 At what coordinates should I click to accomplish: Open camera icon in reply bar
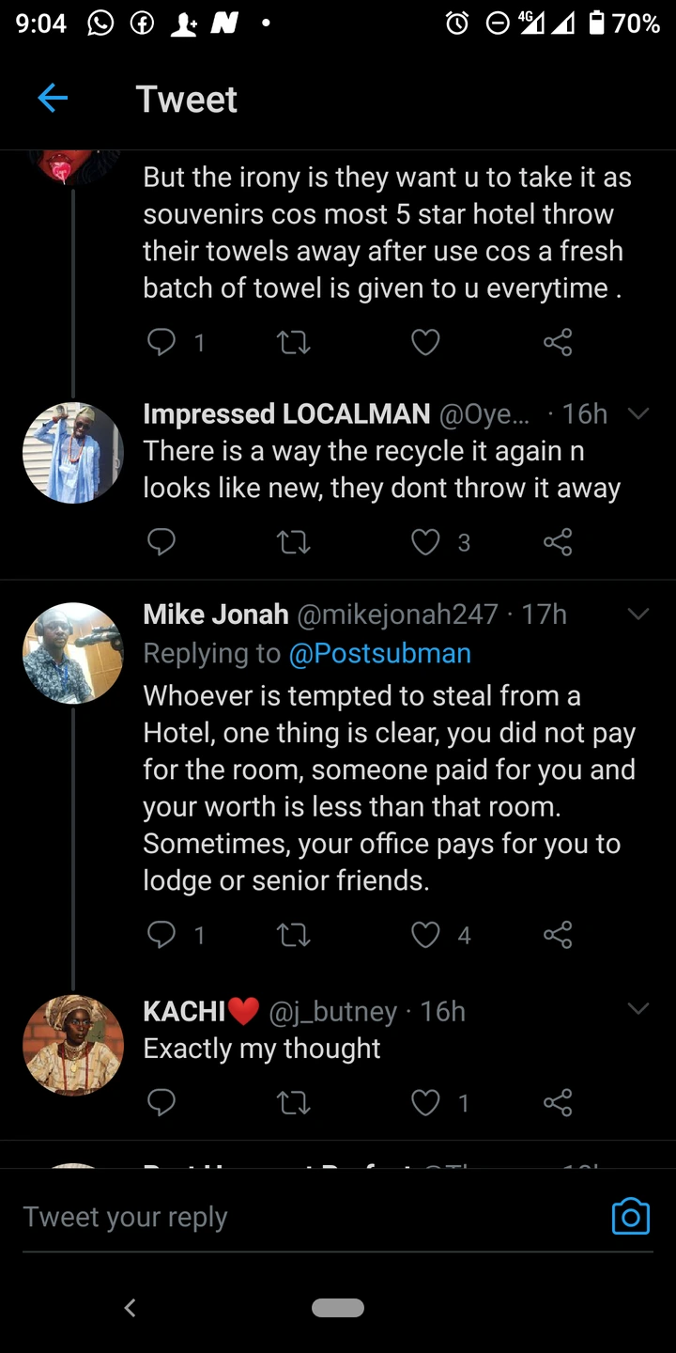(630, 1217)
